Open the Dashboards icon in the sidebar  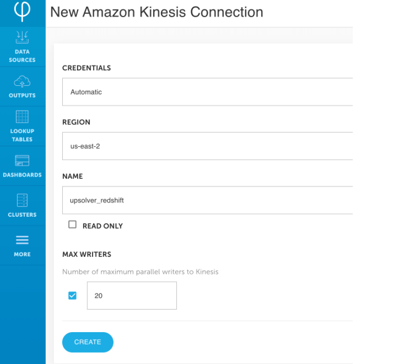click(x=22, y=161)
